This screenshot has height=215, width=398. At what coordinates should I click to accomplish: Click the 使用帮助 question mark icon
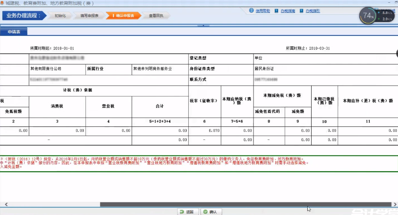coord(251,11)
